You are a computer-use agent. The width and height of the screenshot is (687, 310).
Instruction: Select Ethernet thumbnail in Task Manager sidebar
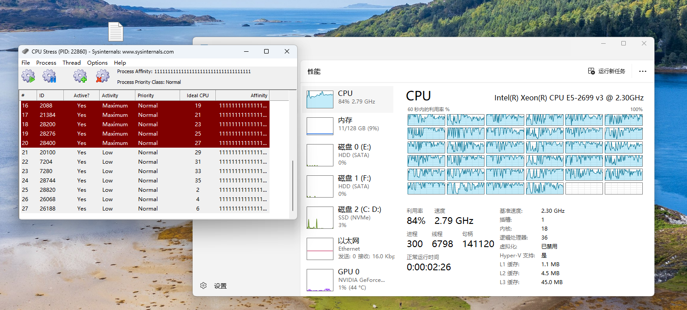[320, 249]
